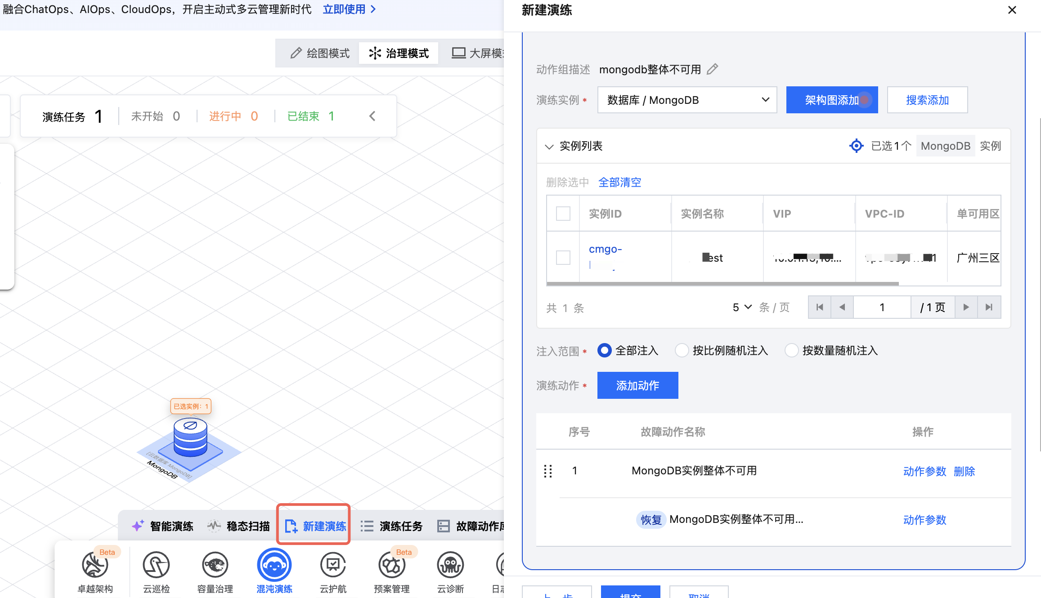Click the edit pencil beside 动作组描述

pyautogui.click(x=712, y=69)
